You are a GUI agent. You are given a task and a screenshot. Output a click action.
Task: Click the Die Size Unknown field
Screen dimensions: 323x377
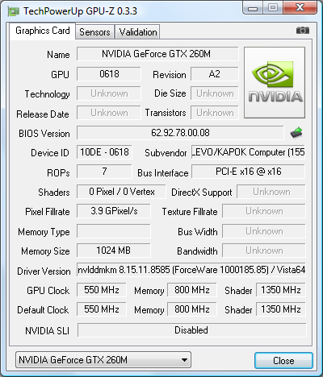215,93
